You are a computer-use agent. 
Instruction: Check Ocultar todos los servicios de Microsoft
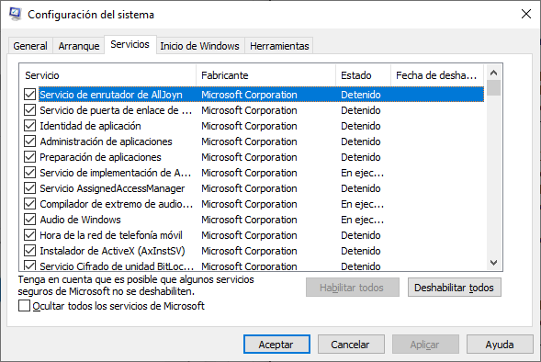pyautogui.click(x=24, y=306)
